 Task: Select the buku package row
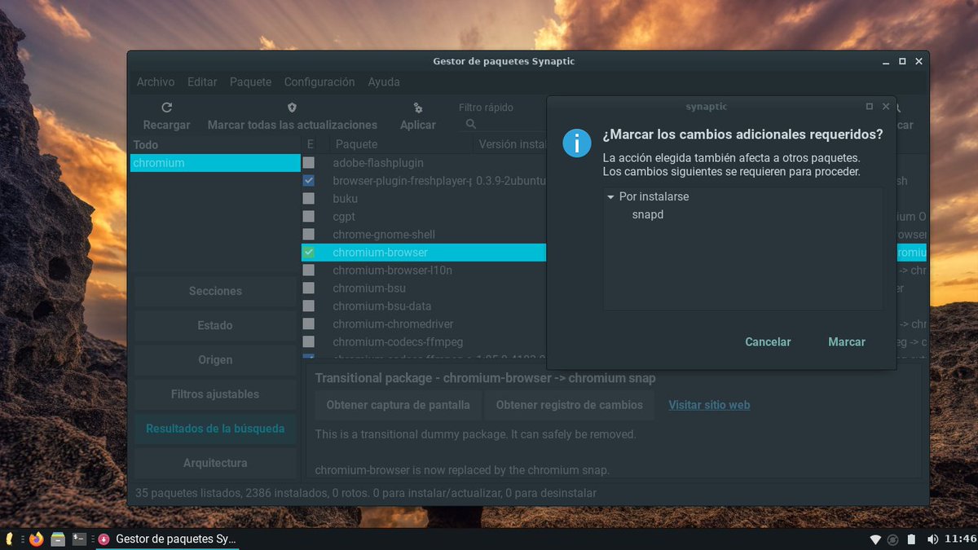click(x=424, y=199)
